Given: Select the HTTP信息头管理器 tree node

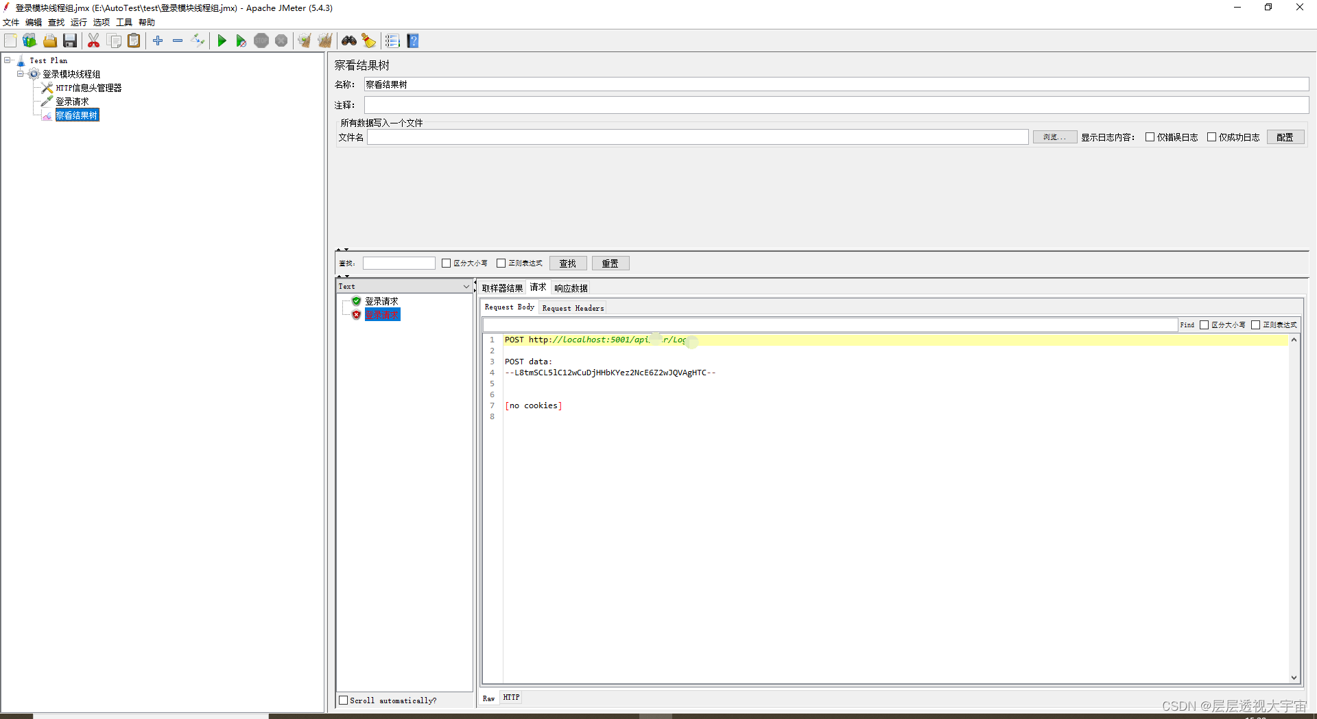Looking at the screenshot, I should coord(88,88).
